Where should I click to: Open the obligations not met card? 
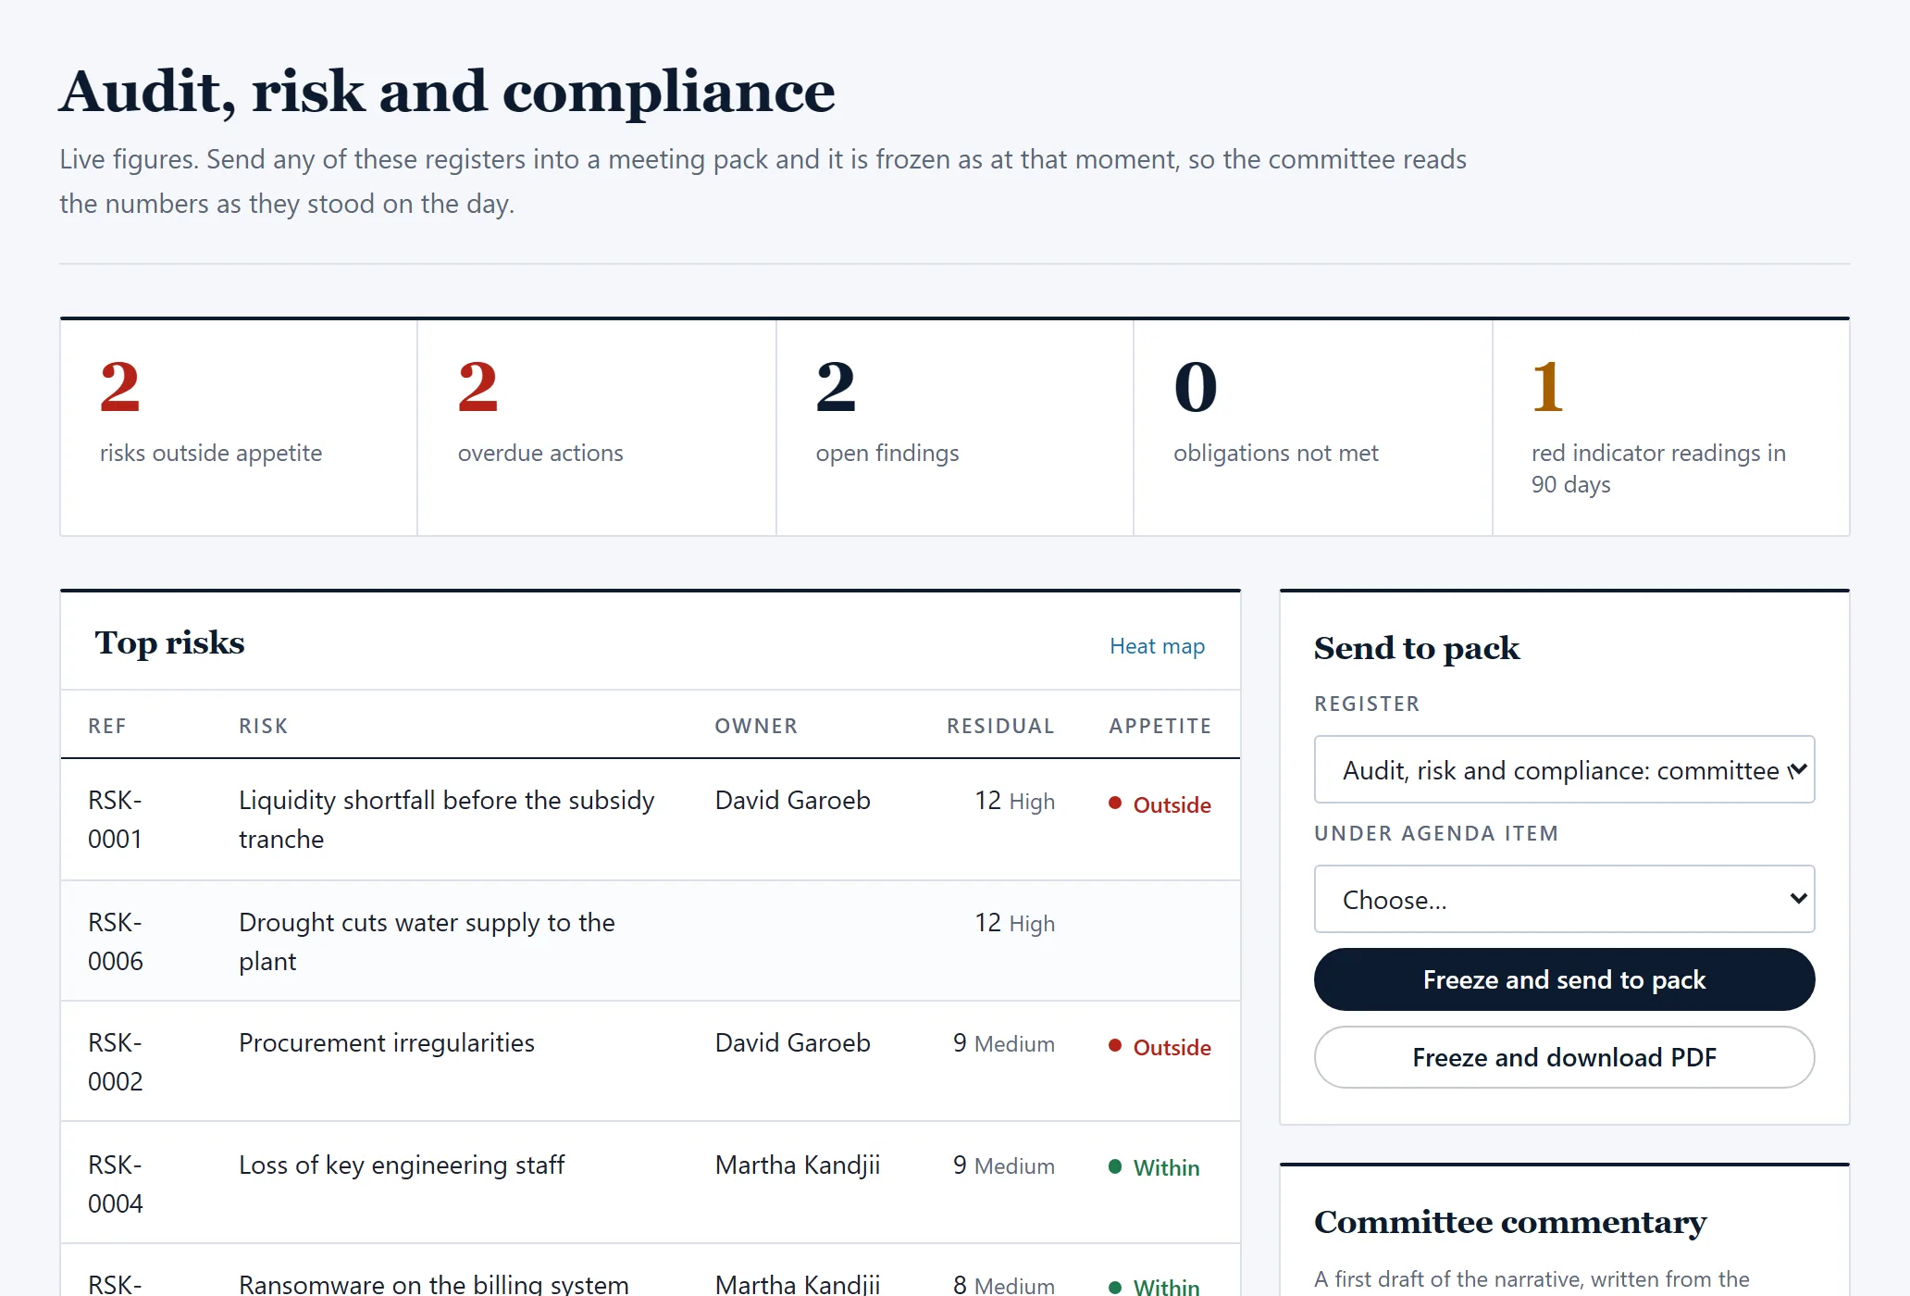(1313, 428)
